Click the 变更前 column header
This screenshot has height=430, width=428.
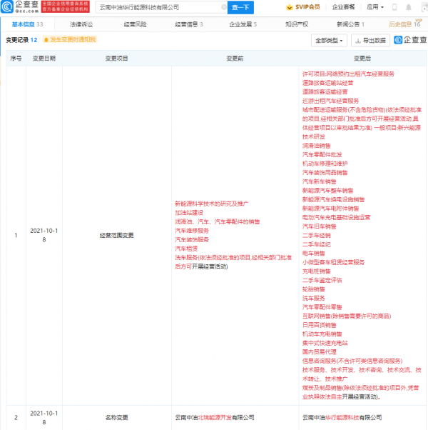click(235, 59)
